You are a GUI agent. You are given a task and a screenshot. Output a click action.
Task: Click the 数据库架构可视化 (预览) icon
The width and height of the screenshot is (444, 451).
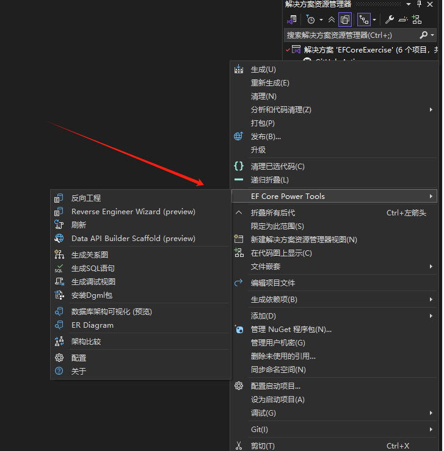click(59, 311)
